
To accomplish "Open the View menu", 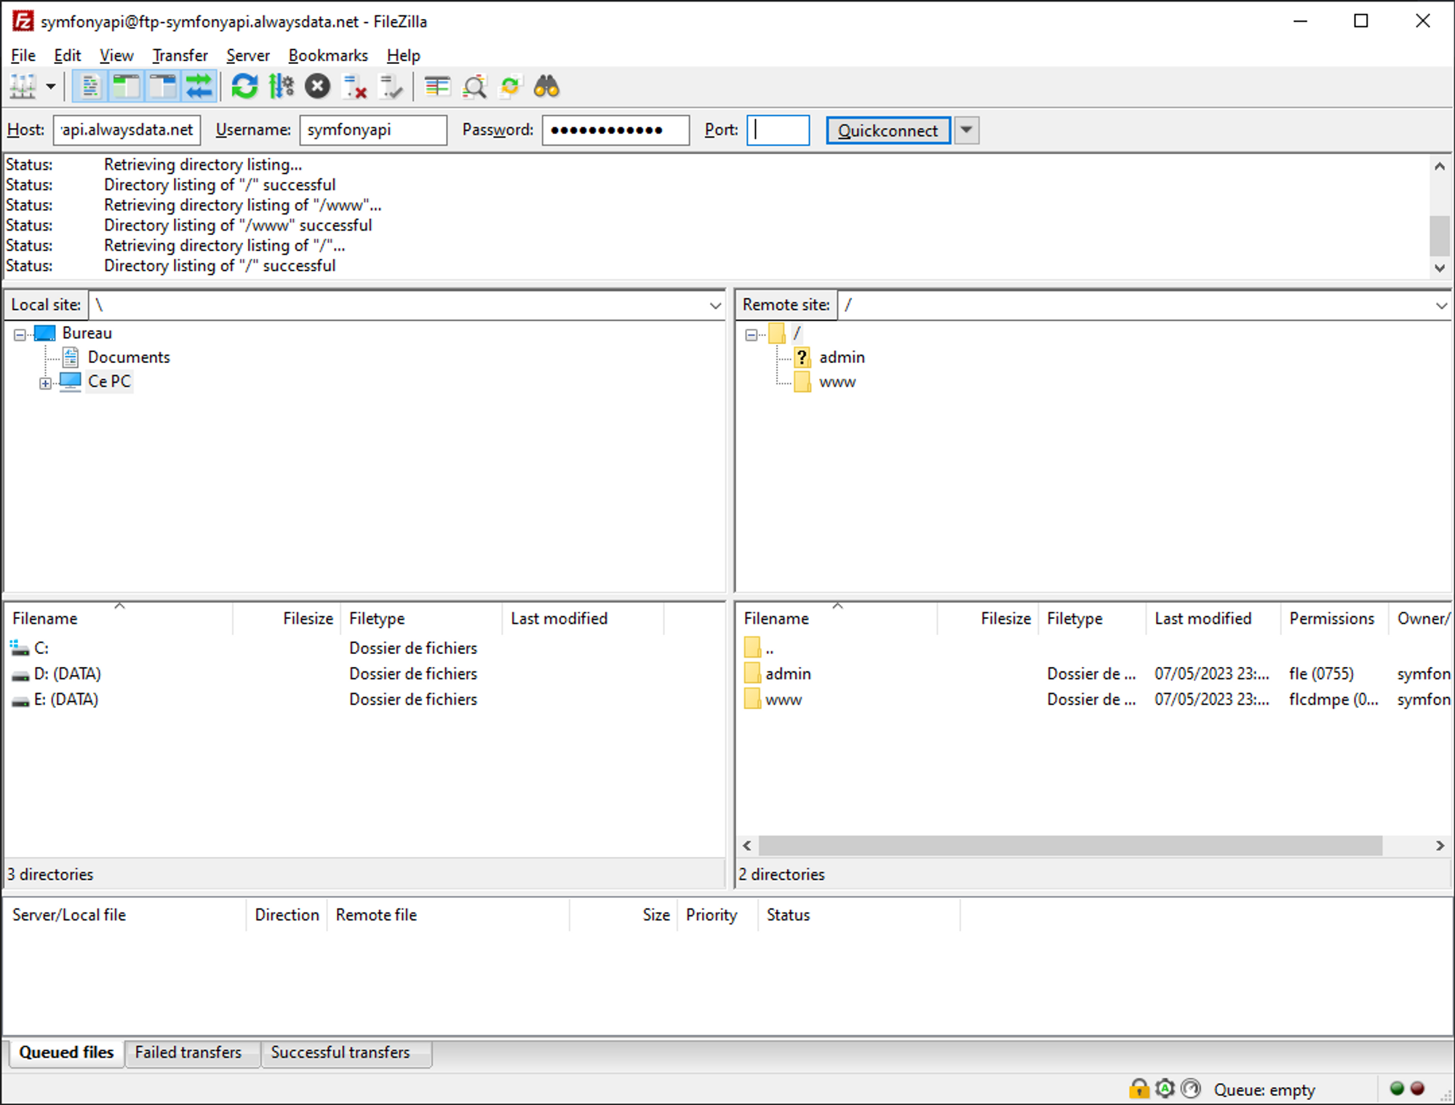I will tap(116, 55).
